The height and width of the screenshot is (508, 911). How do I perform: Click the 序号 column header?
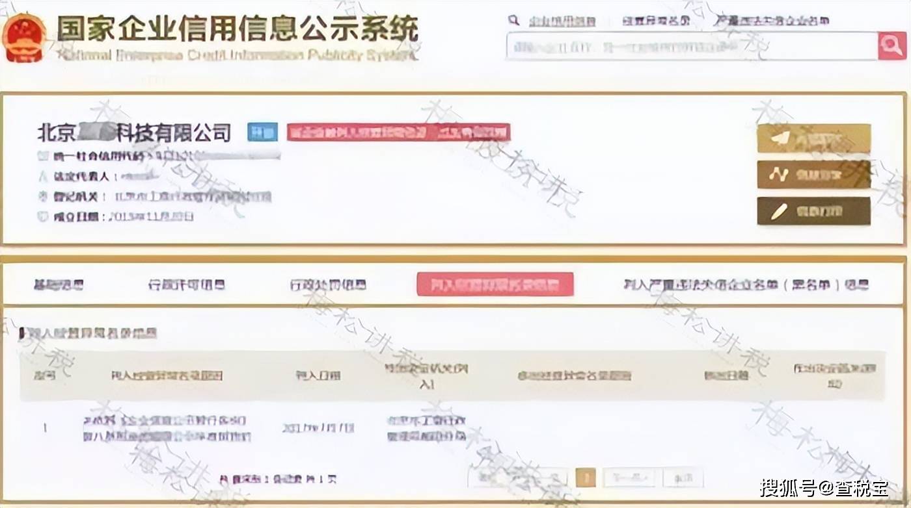[x=44, y=375]
